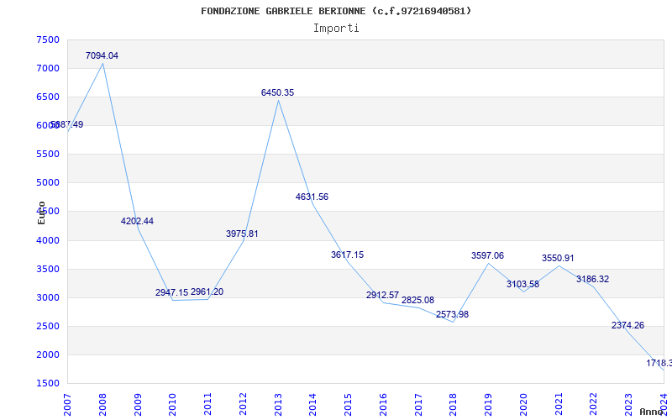
Task: Select the 7094.04 data label
Action: click(102, 55)
